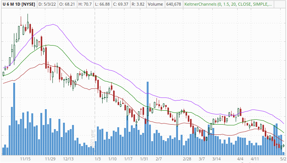The height and width of the screenshot is (163, 287).
Task: Click the close price C: 69.37
Action: (x=121, y=4)
